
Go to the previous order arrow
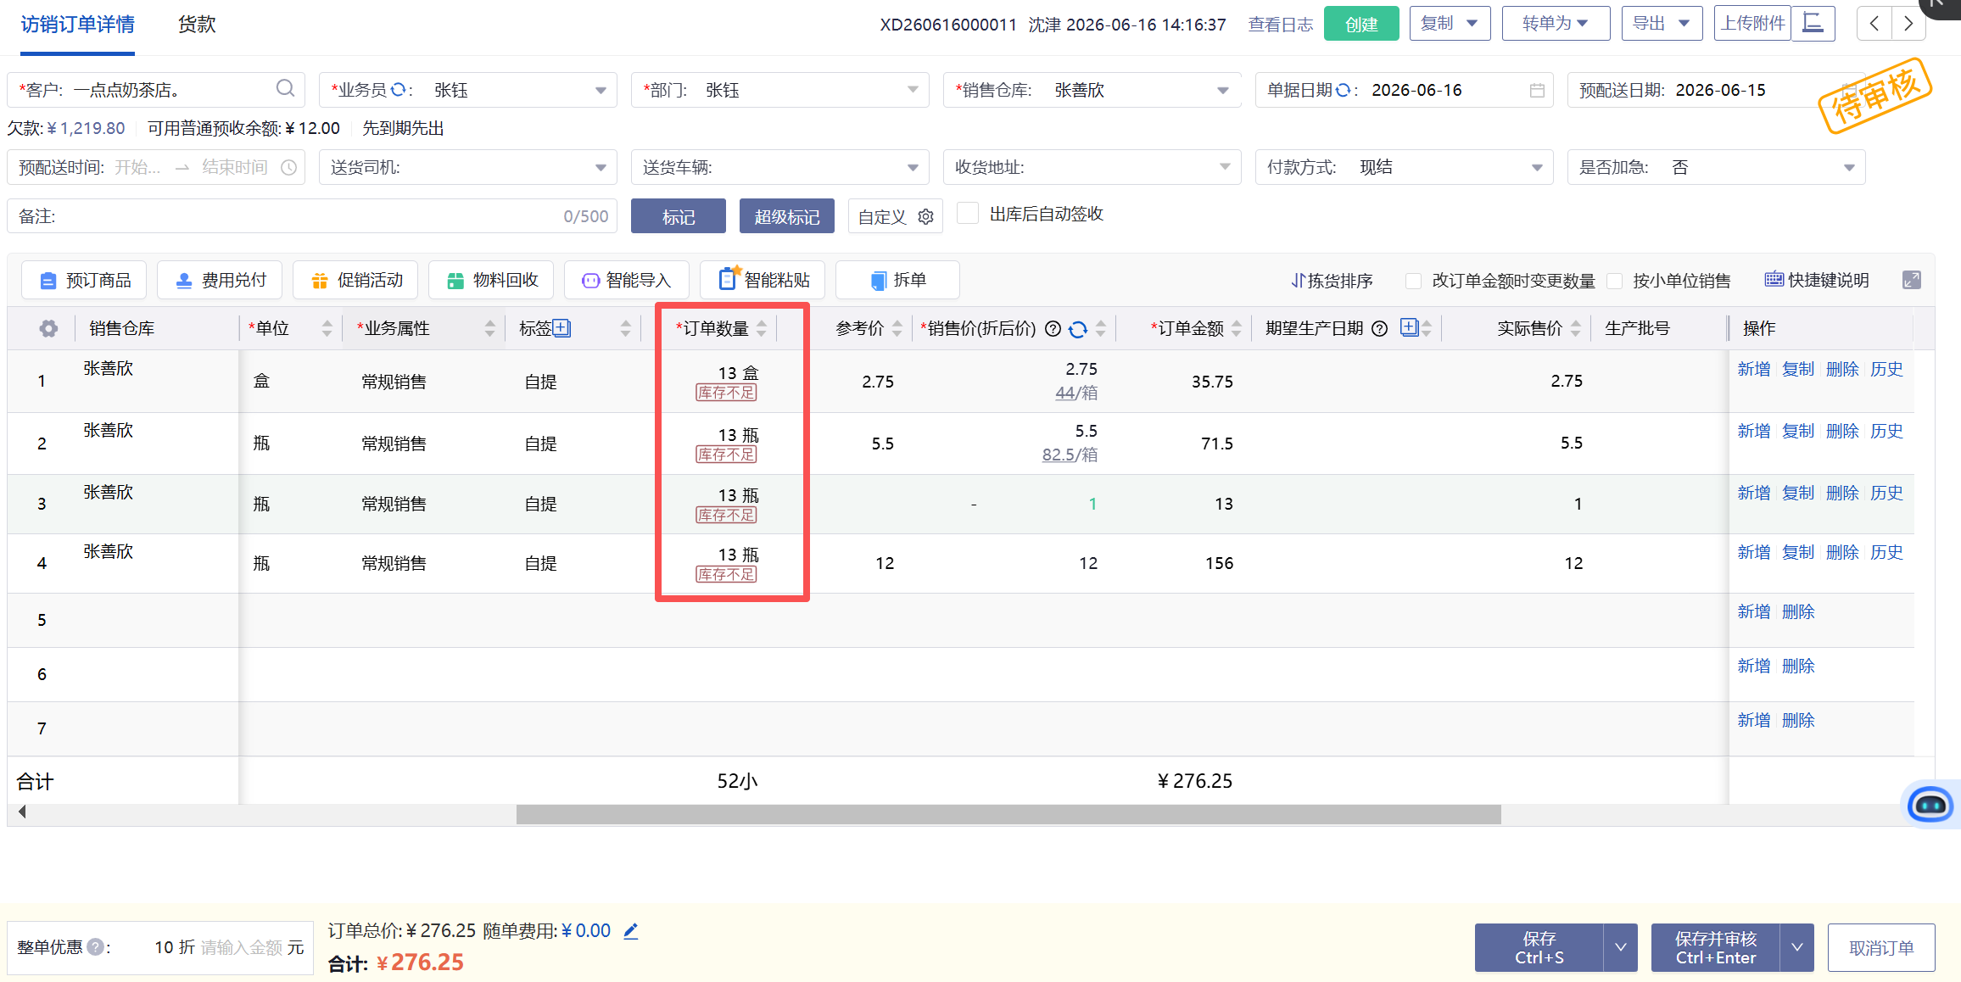1874,24
